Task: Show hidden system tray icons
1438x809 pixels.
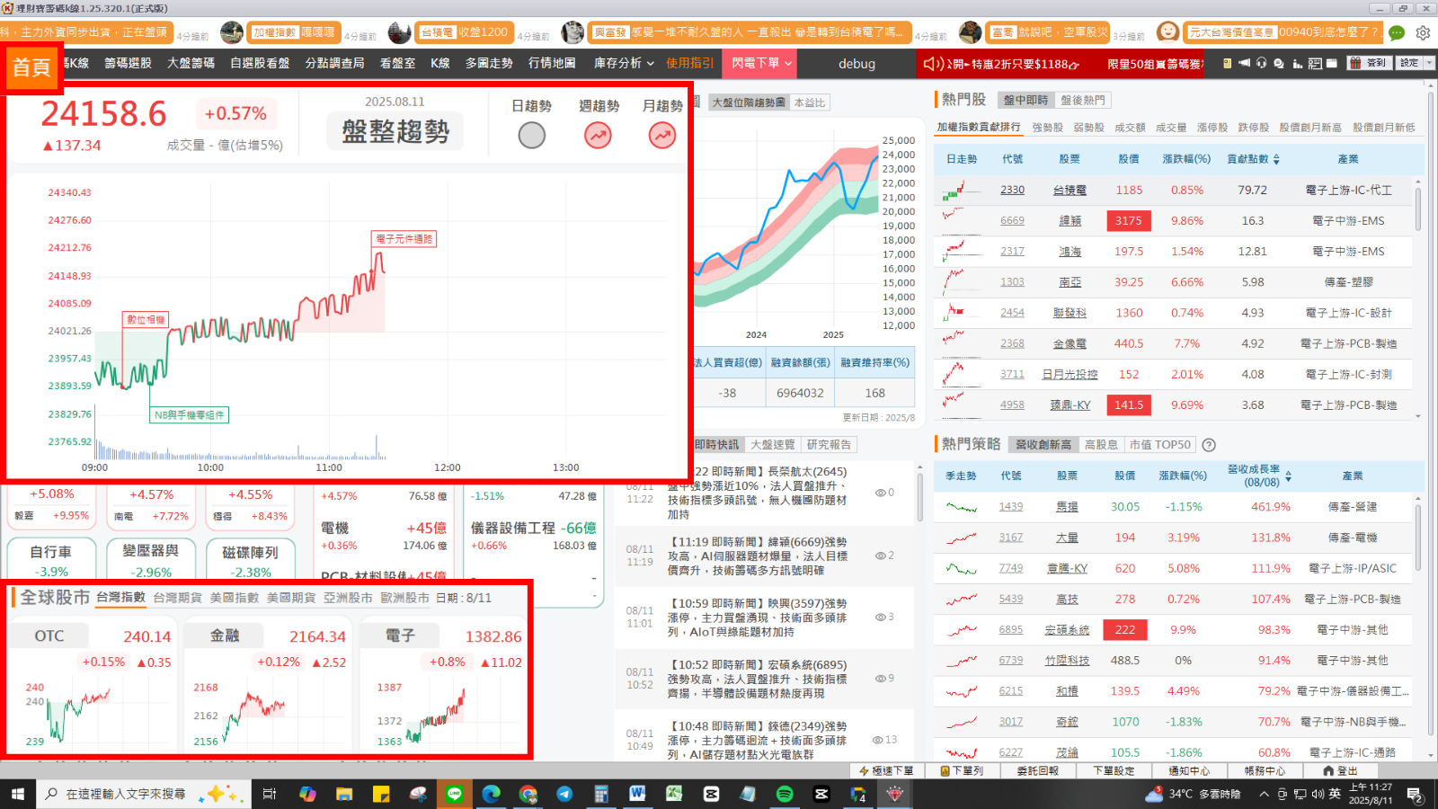Action: (1264, 794)
